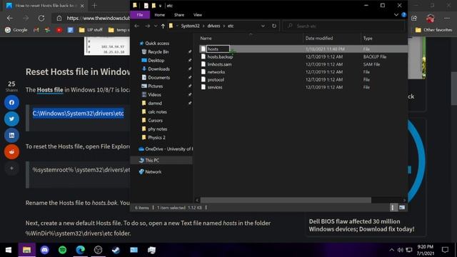Open Discord from taskbar
The image size is (457, 257).
click(x=44, y=250)
